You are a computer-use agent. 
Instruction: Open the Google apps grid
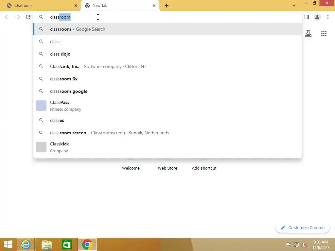324,34
